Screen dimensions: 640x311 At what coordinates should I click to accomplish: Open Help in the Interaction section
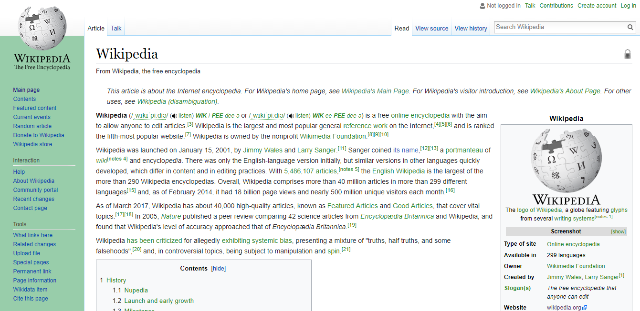(19, 172)
